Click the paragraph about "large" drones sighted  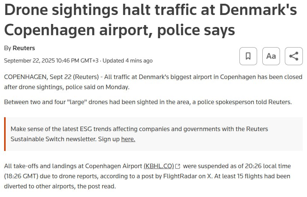point(148,102)
